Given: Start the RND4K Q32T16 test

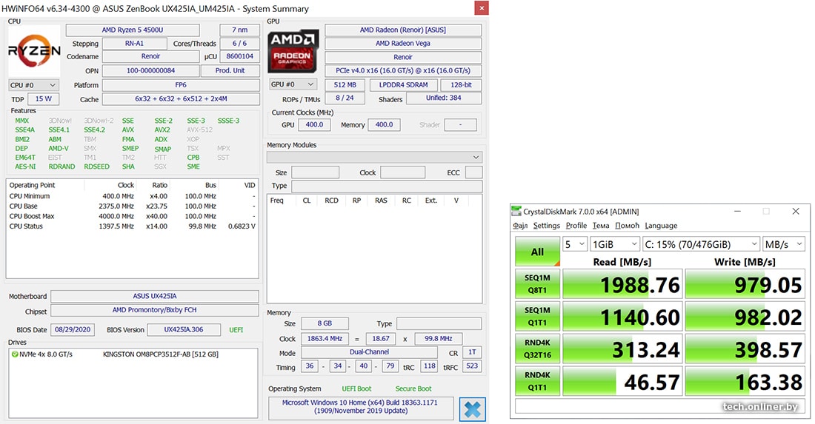Looking at the screenshot, I should pos(537,349).
